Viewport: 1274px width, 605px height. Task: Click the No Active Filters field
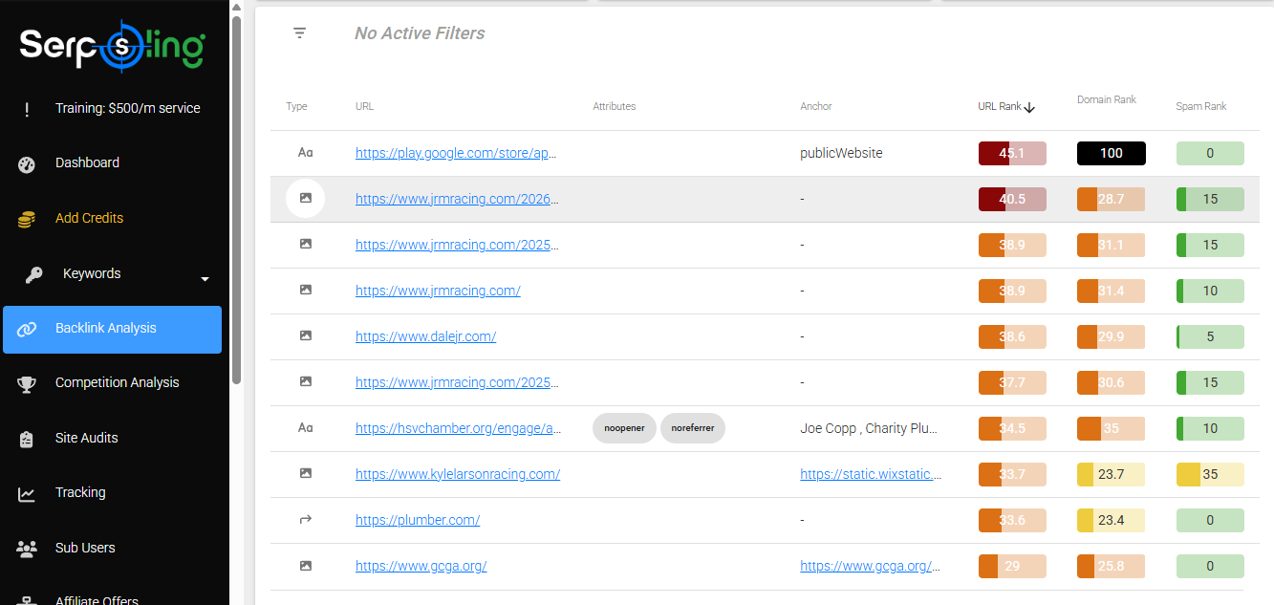pyautogui.click(x=420, y=33)
